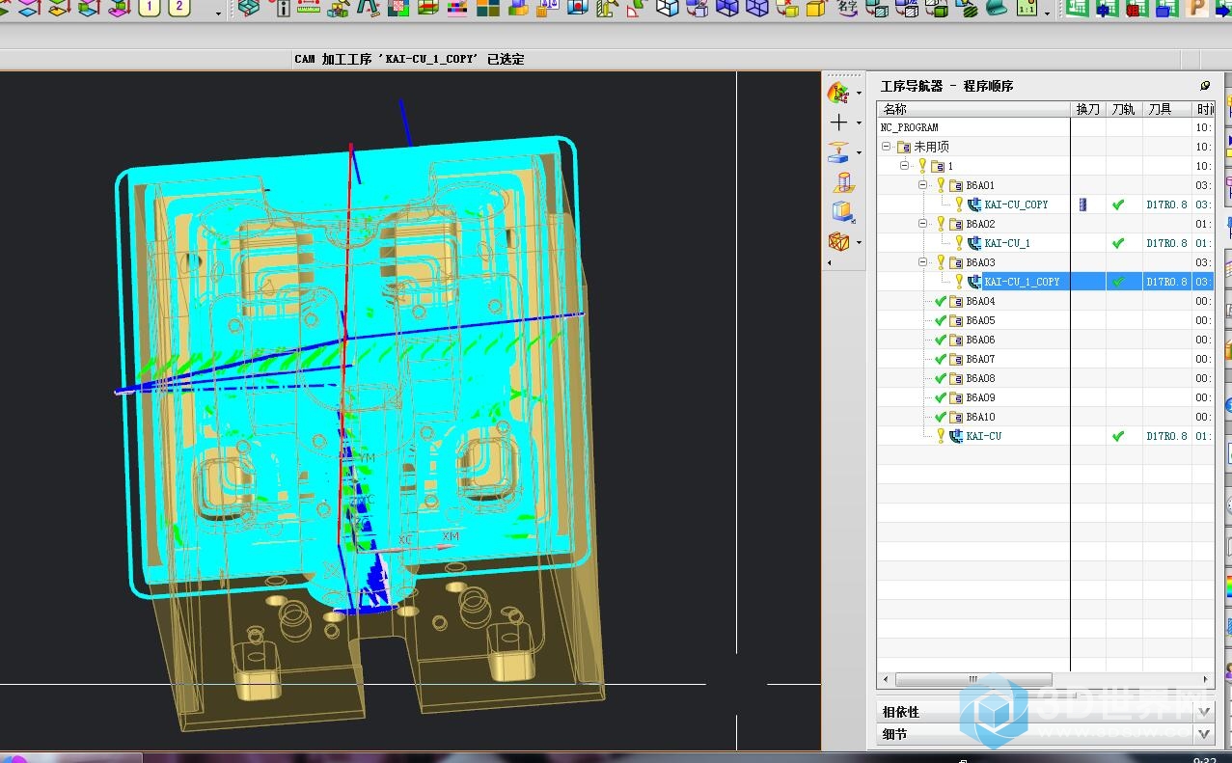Click the wireframe box icon in side toolbar
This screenshot has width=1232, height=763.
(x=839, y=241)
